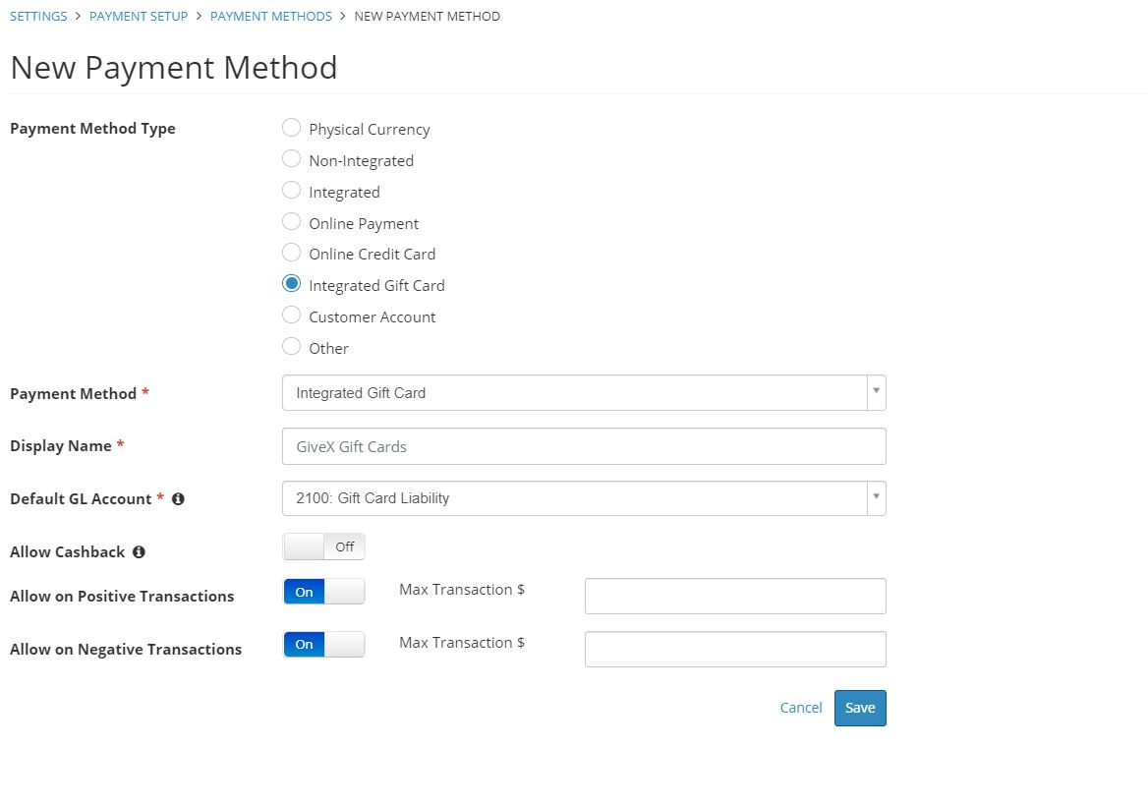
Task: Turn on the Allow Cashback switch
Action: [x=323, y=546]
